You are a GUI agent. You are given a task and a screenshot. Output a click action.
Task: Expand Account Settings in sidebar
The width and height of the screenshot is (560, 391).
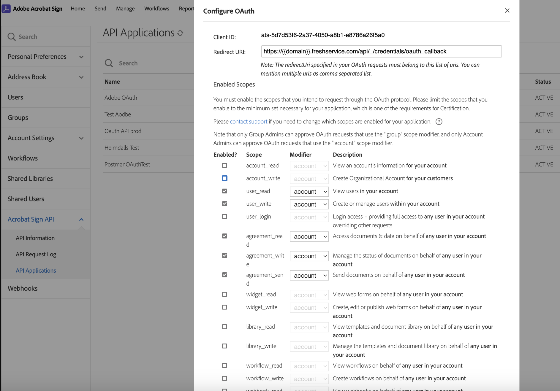(46, 138)
